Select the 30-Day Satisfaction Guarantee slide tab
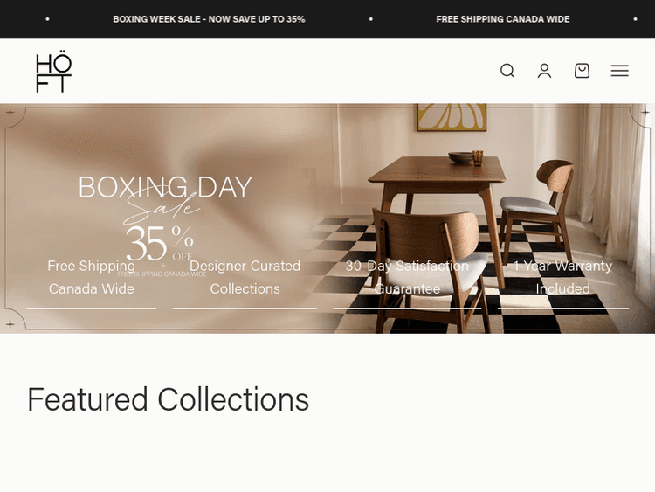The image size is (655, 492). [407, 277]
